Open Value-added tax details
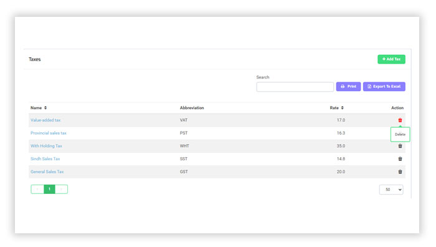Viewport: 436px width, 247px height. point(45,120)
